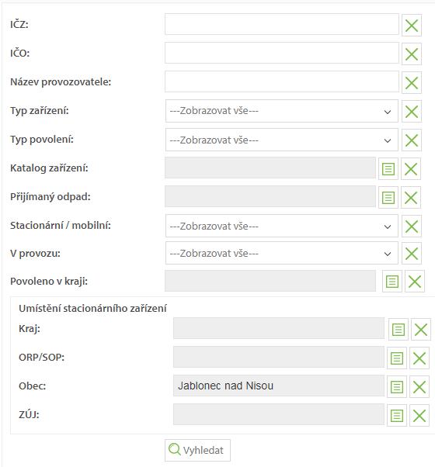This screenshot has height=467, width=435.
Task: Open the list picker for Kraj
Action: [398, 330]
